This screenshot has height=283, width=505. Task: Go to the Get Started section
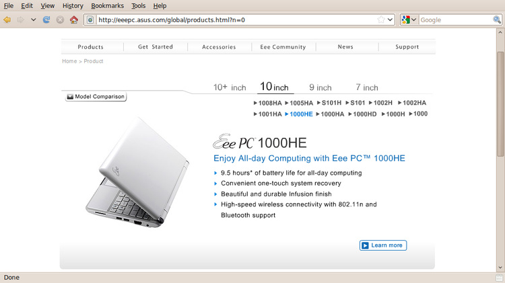tap(156, 47)
